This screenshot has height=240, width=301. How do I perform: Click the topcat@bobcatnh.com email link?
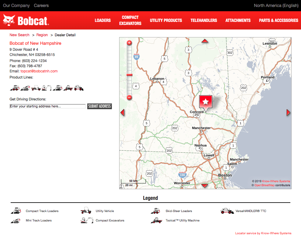click(39, 71)
